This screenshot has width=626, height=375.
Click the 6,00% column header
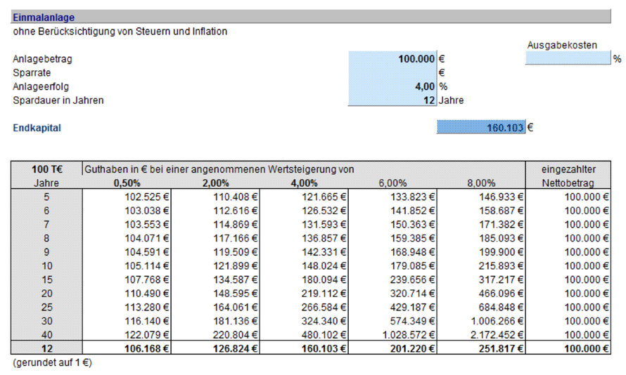coord(392,183)
